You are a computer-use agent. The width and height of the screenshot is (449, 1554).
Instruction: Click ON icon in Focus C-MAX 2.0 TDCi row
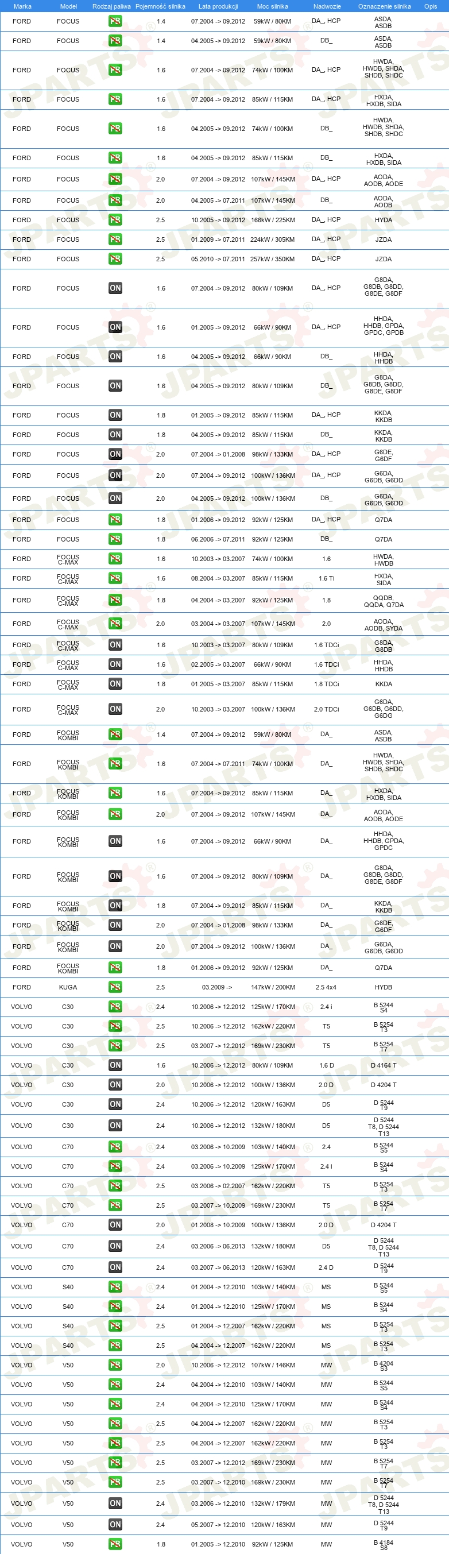pyautogui.click(x=115, y=709)
